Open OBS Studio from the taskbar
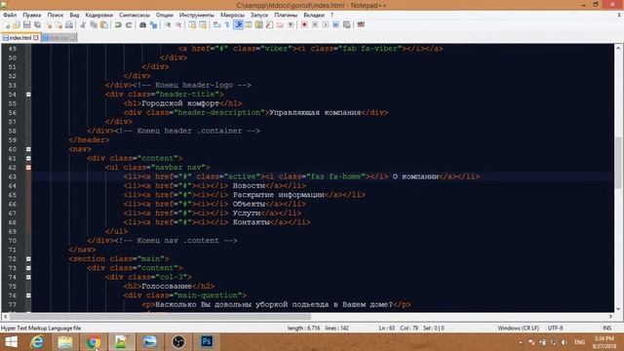624x351 pixels. click(178, 342)
